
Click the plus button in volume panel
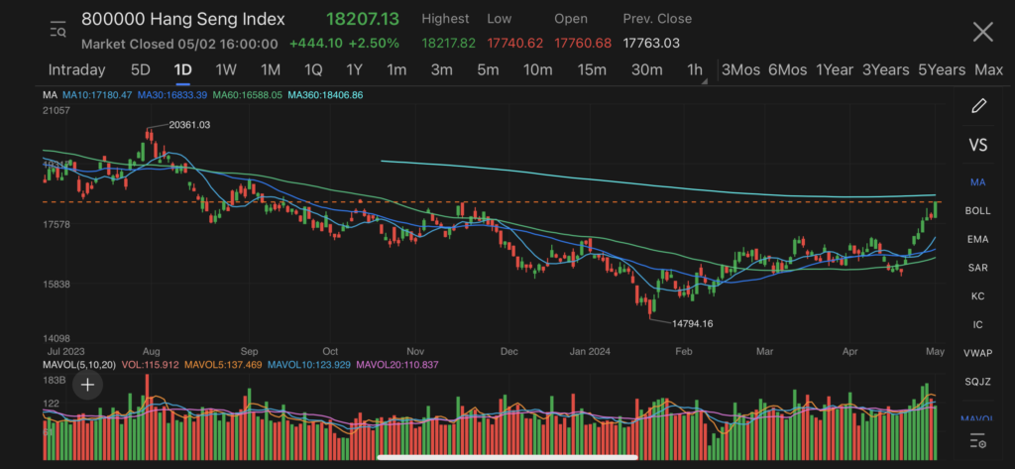coord(87,385)
